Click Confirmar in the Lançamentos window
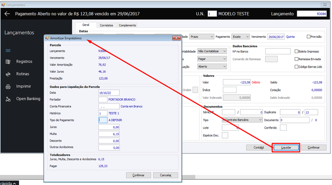 pos(314,148)
